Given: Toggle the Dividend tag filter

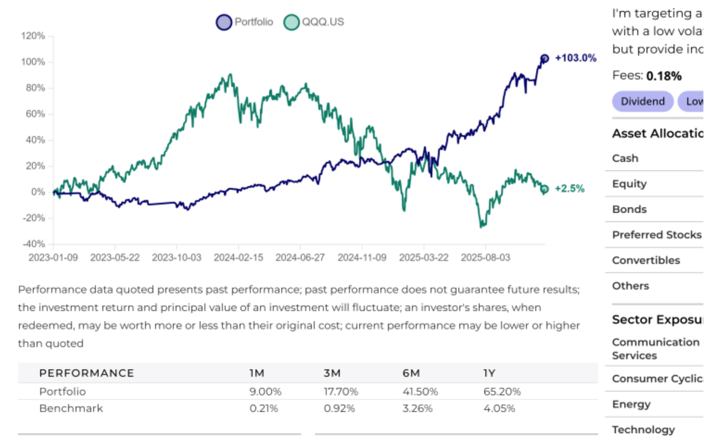Looking at the screenshot, I should click(642, 101).
